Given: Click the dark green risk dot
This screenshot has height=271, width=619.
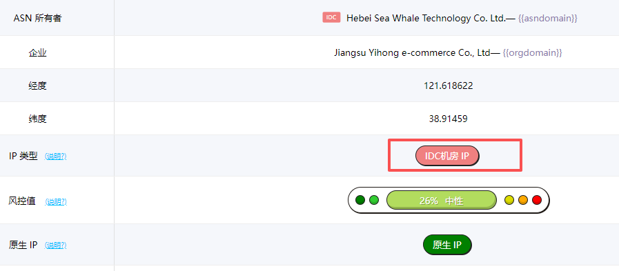Looking at the screenshot, I should click(360, 200).
